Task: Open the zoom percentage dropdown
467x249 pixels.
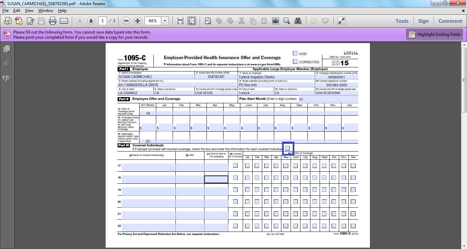Action: point(165,21)
